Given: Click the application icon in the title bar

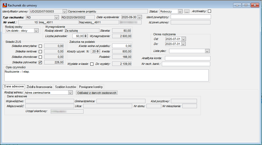Looking at the screenshot, I should tap(5, 5).
